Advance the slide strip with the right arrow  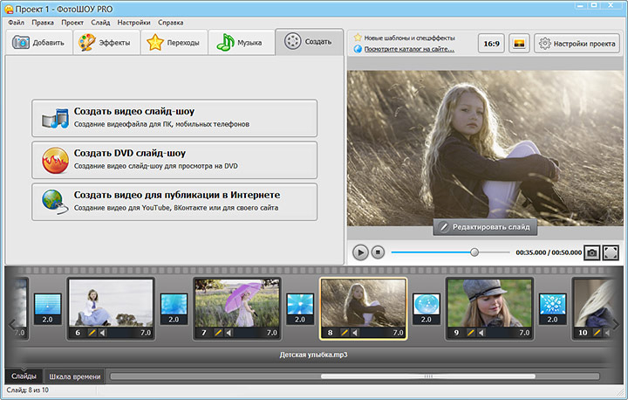click(x=617, y=324)
